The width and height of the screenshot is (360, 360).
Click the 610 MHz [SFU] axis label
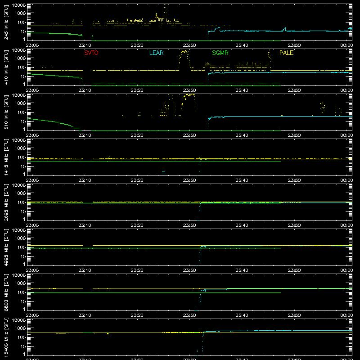point(6,112)
